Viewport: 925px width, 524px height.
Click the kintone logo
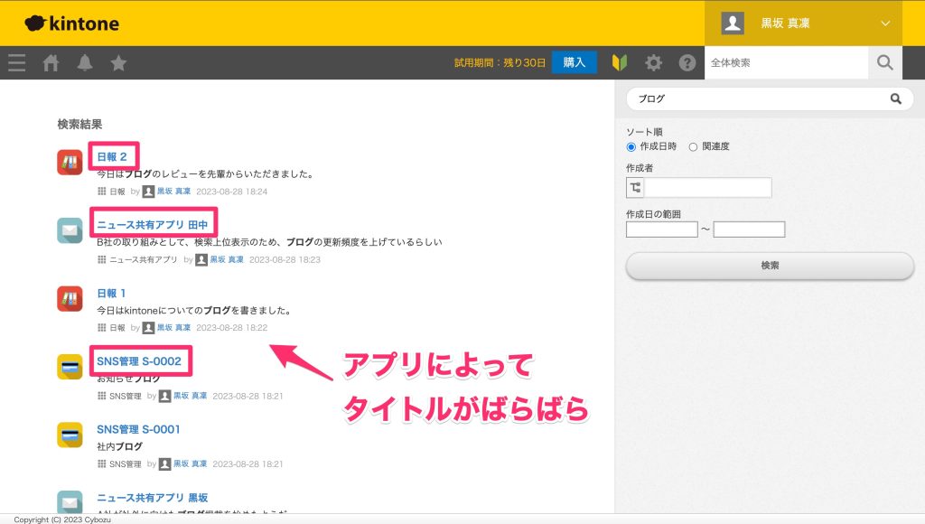(x=72, y=23)
